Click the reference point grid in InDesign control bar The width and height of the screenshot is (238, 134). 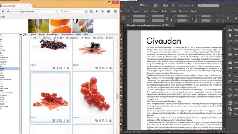123,18
